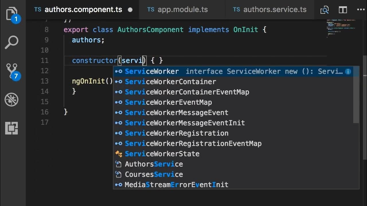Switch to the authors.service.ts tab

click(x=274, y=10)
